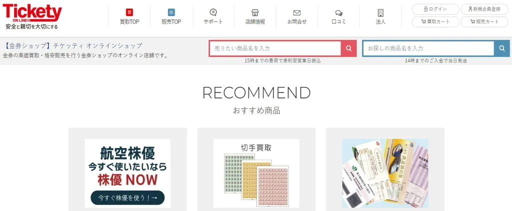Click 今すぐ株優を使う button
512x211 pixels.
(127, 197)
